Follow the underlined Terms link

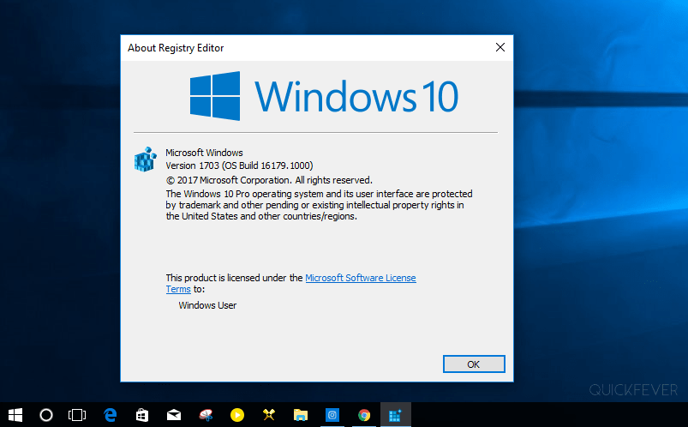point(178,290)
